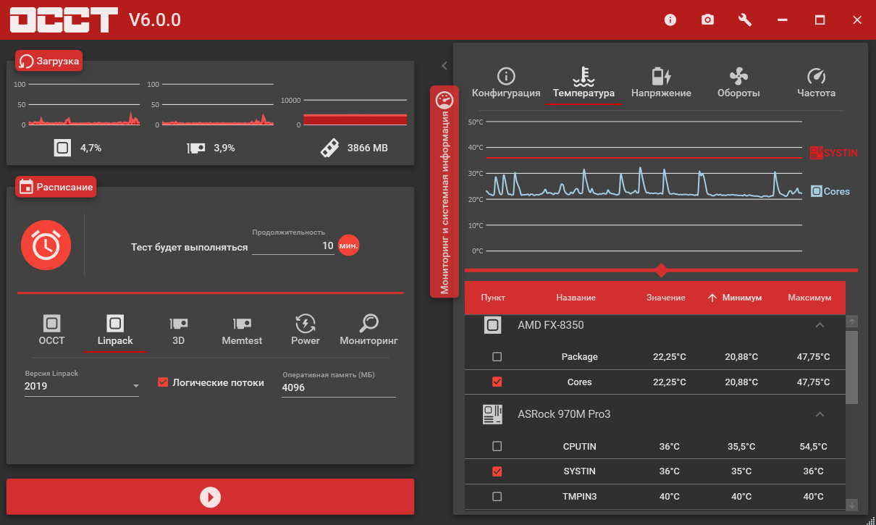Open the info icon in title bar

pyautogui.click(x=670, y=20)
